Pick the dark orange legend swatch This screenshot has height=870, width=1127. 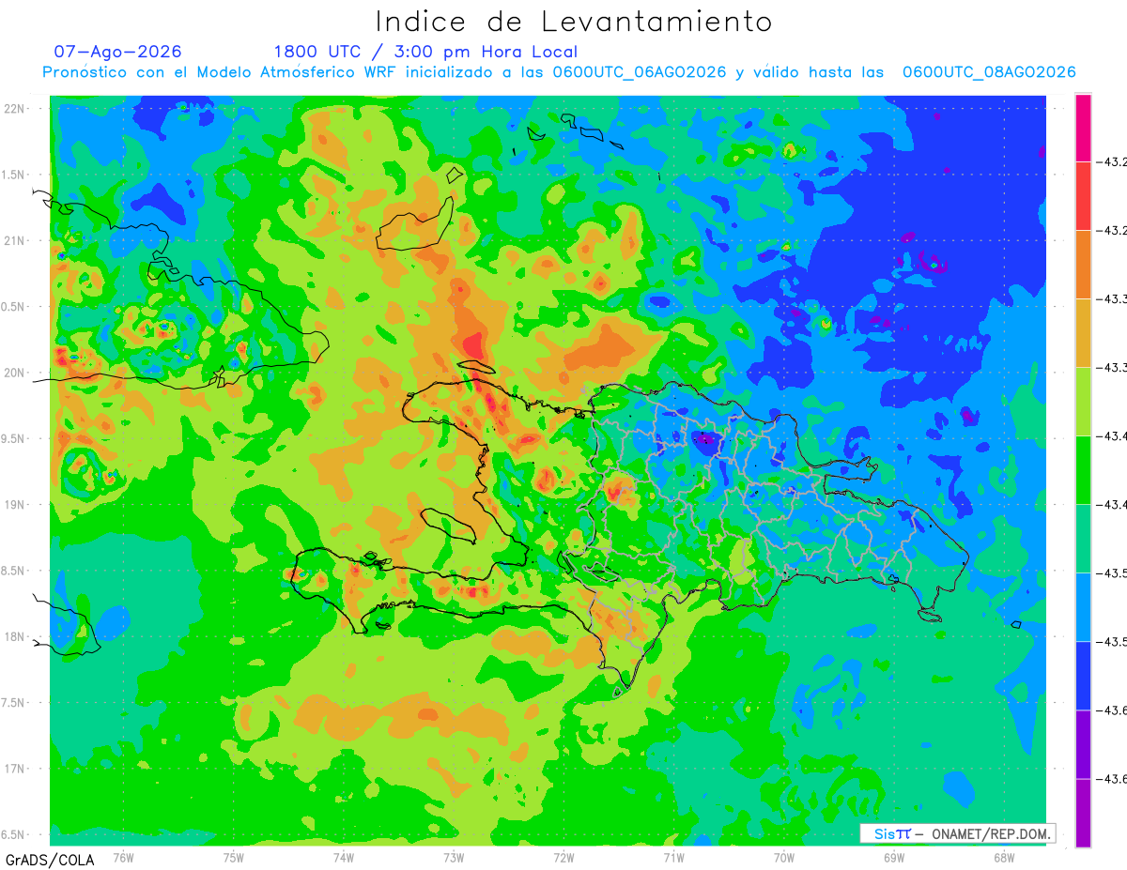1083,264
